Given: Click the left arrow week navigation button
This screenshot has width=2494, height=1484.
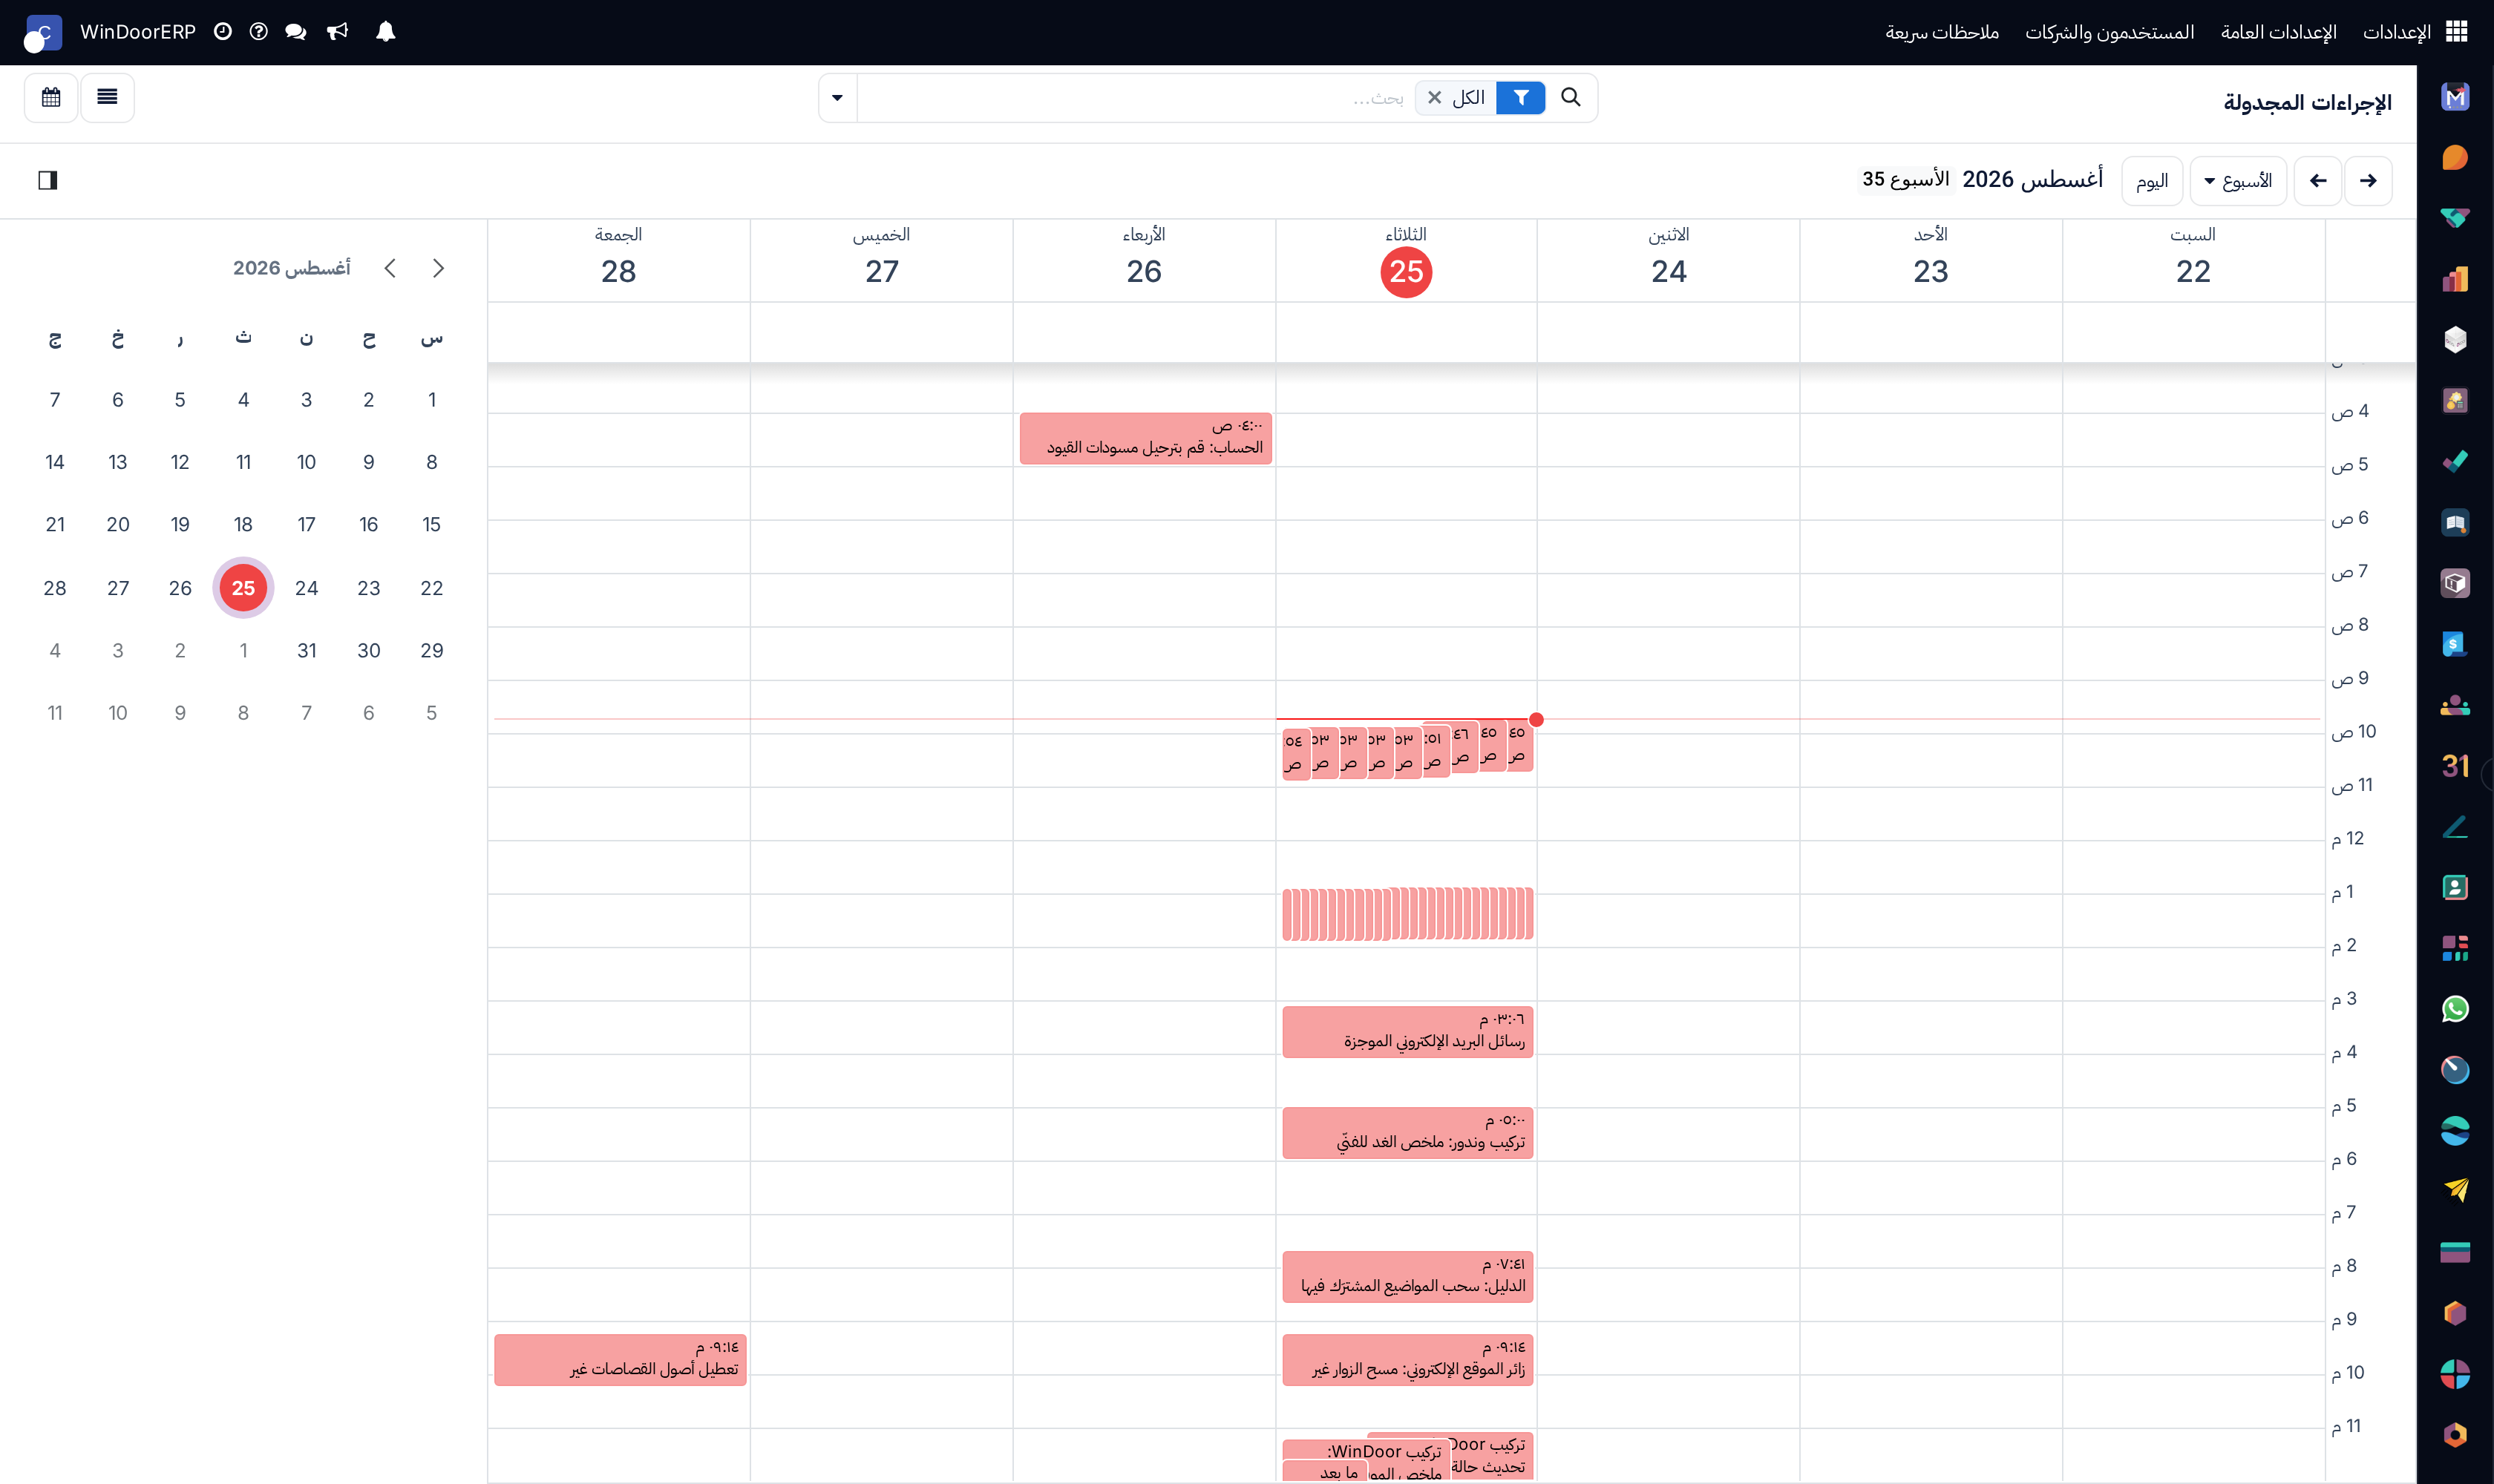Looking at the screenshot, I should [2318, 181].
